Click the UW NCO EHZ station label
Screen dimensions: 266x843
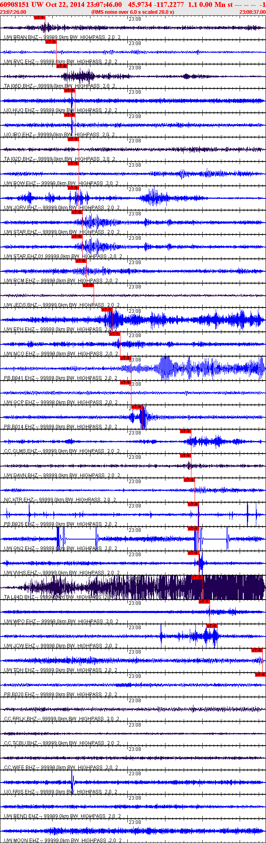(x=20, y=354)
